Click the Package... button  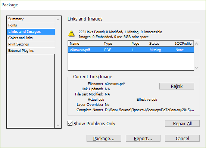(x=104, y=138)
